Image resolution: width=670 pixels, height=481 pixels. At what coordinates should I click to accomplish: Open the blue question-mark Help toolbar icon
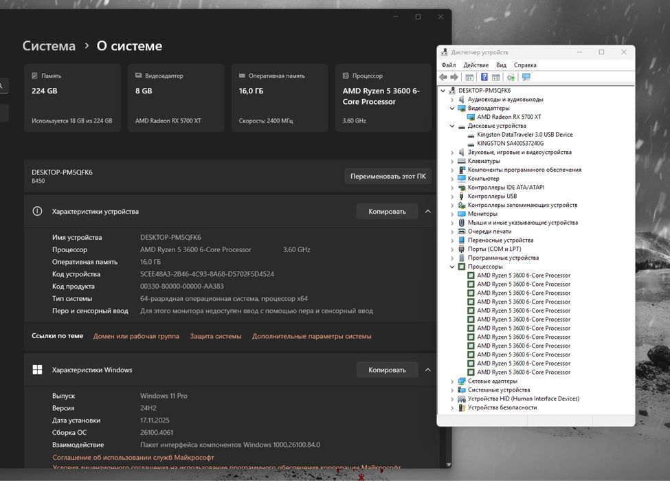(484, 77)
